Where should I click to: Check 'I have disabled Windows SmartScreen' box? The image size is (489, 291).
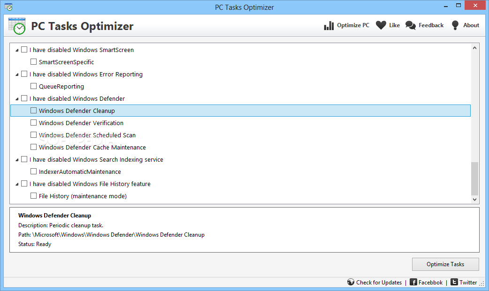point(24,50)
